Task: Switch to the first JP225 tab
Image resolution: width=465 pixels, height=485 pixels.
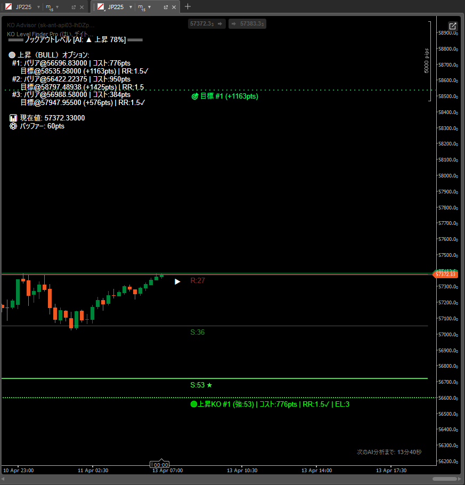Action: click(x=23, y=7)
